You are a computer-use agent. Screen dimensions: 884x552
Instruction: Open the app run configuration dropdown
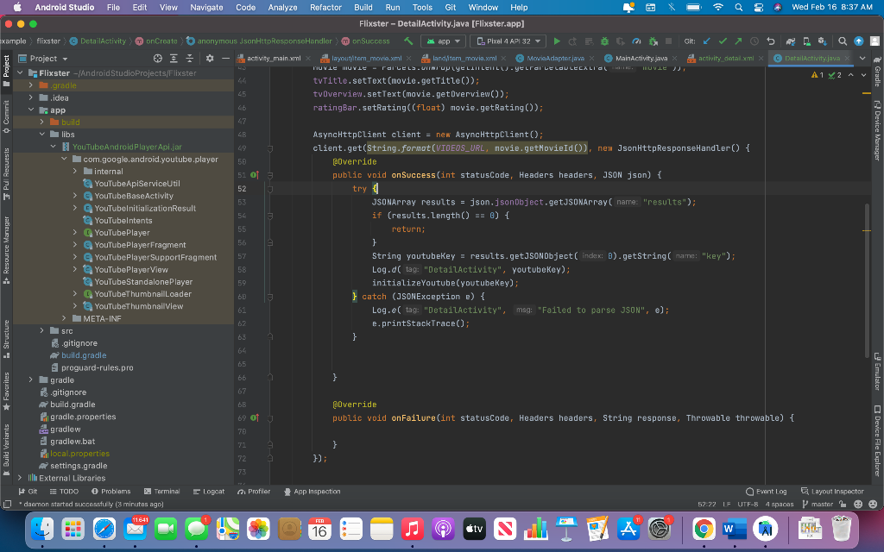(x=444, y=41)
